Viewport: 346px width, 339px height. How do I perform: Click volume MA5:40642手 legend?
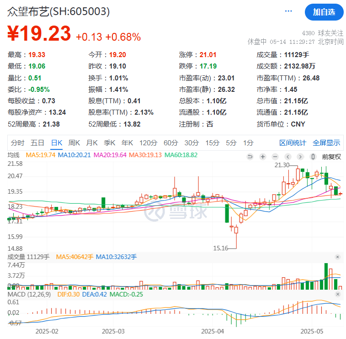pyautogui.click(x=75, y=257)
